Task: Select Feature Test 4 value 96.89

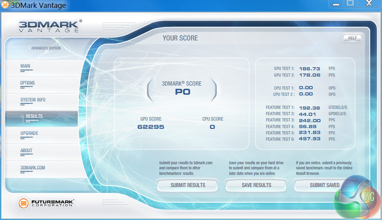Action: (x=308, y=126)
